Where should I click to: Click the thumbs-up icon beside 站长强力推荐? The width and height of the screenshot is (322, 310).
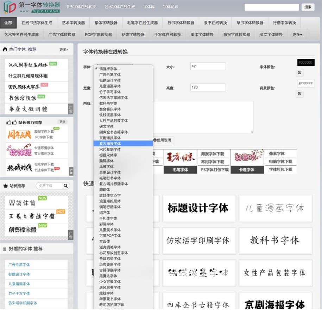(x=12, y=122)
